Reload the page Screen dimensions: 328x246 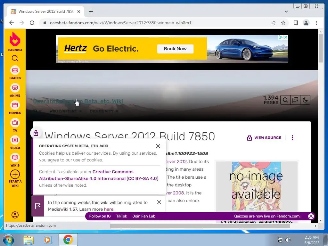coord(32,23)
